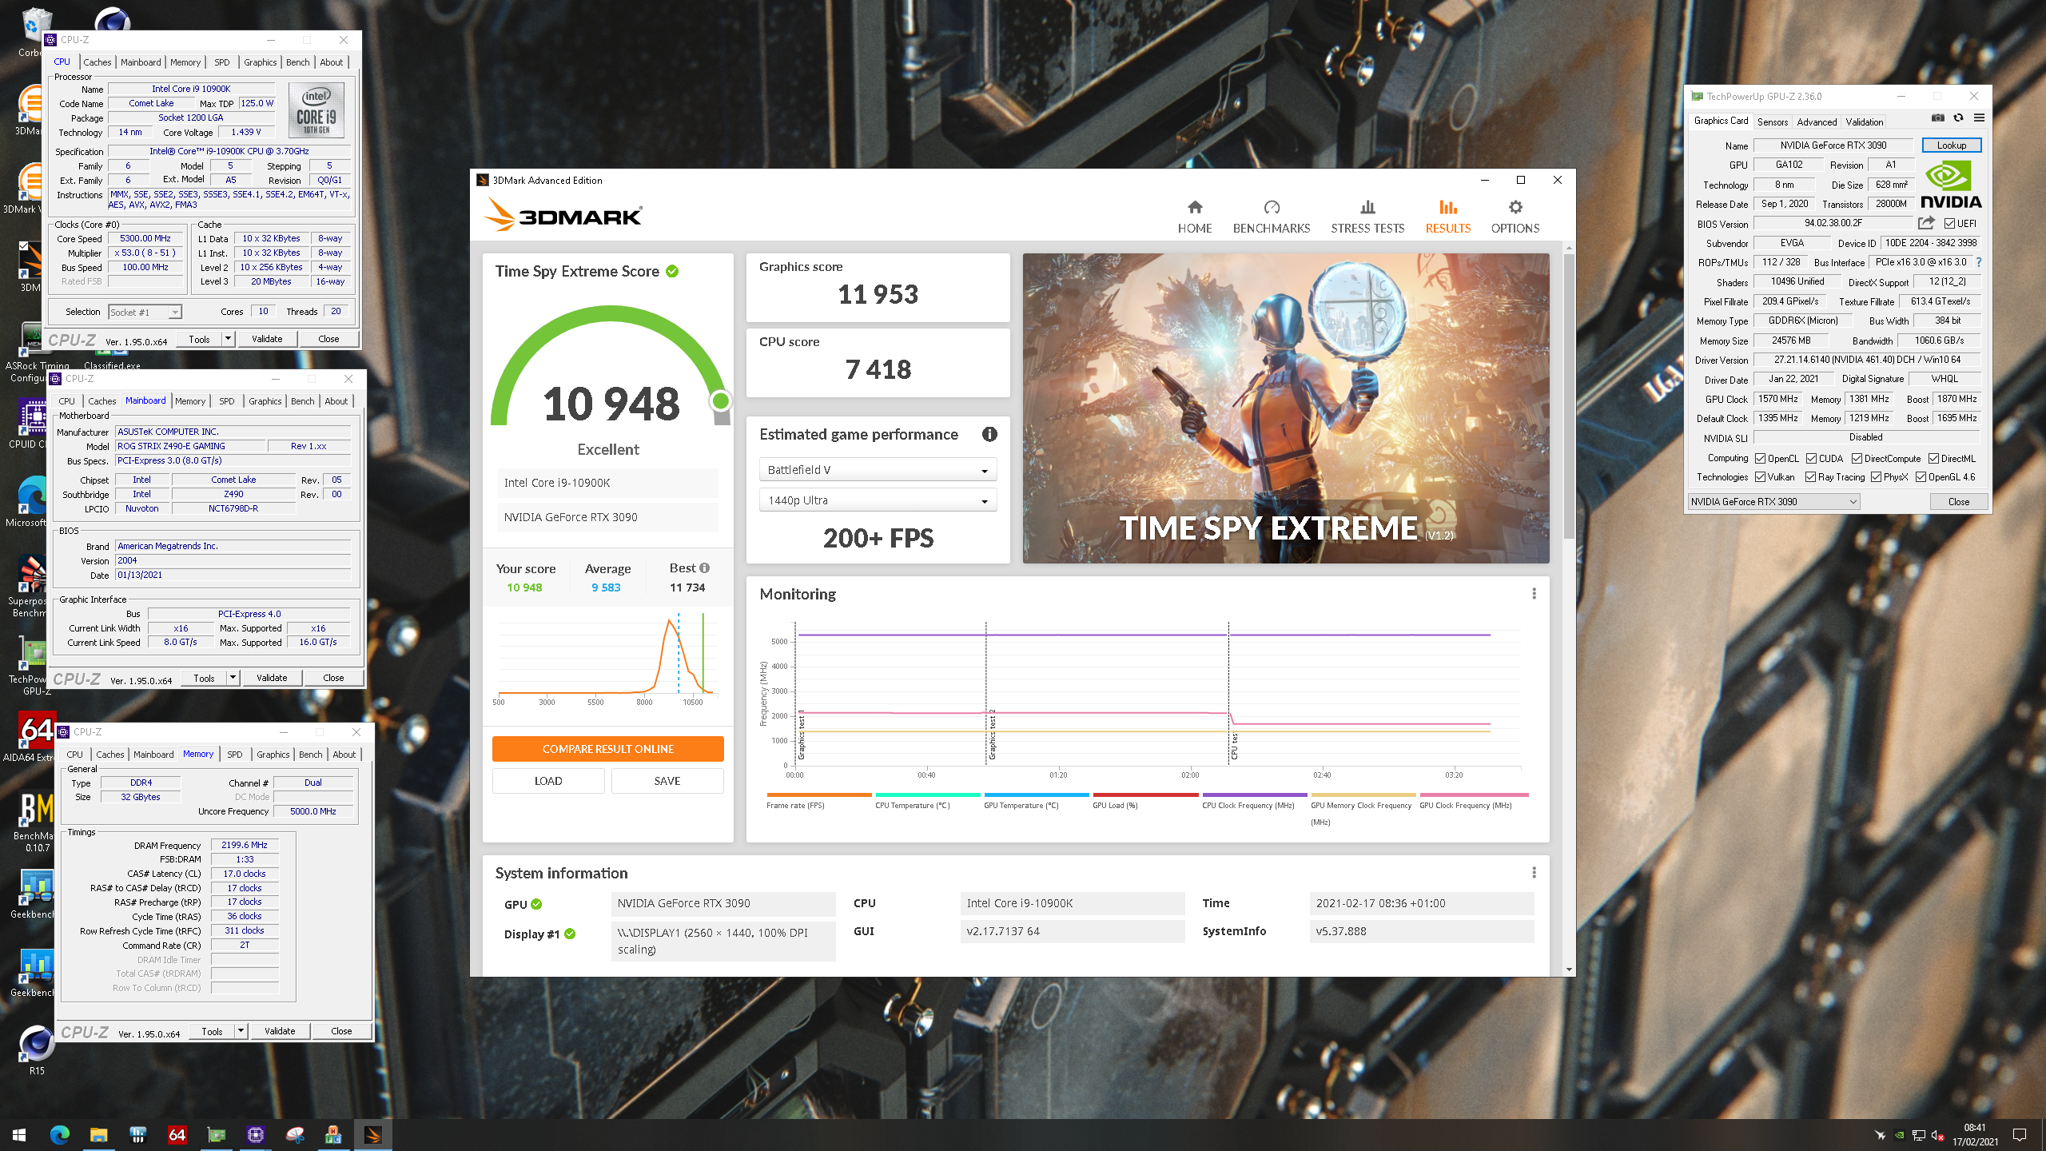This screenshot has width=2046, height=1151.
Task: Switch to the Sensors tab in GPU-Z
Action: point(1773,121)
